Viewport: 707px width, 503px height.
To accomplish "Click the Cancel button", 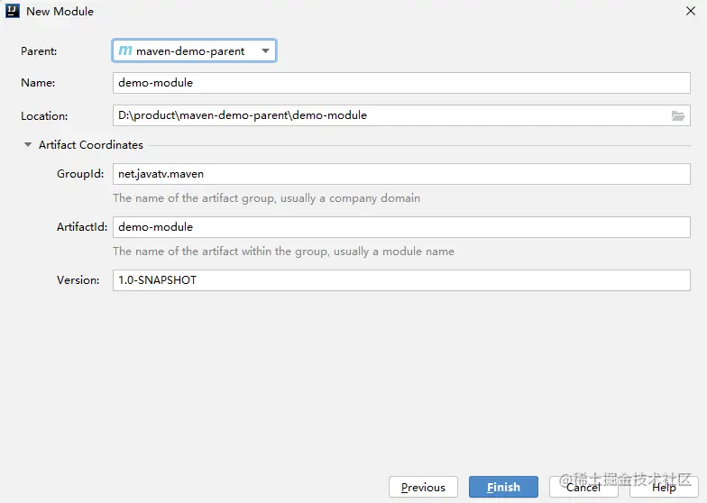I will coord(583,487).
